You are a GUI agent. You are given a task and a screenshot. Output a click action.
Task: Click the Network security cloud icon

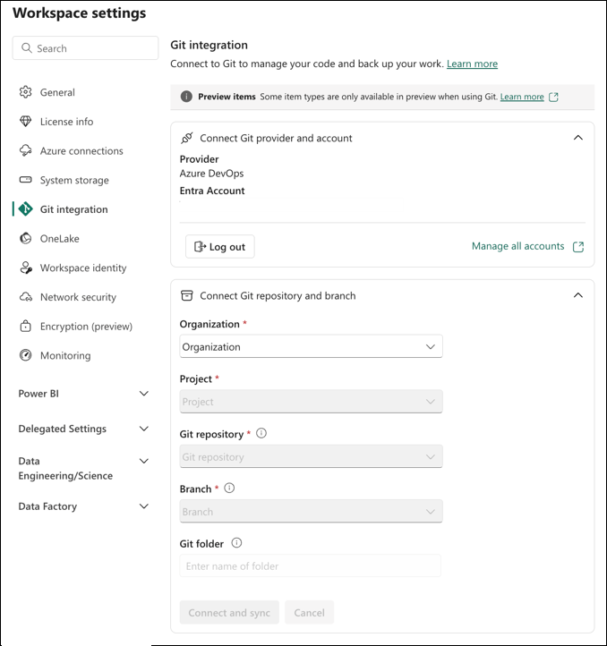(x=26, y=297)
